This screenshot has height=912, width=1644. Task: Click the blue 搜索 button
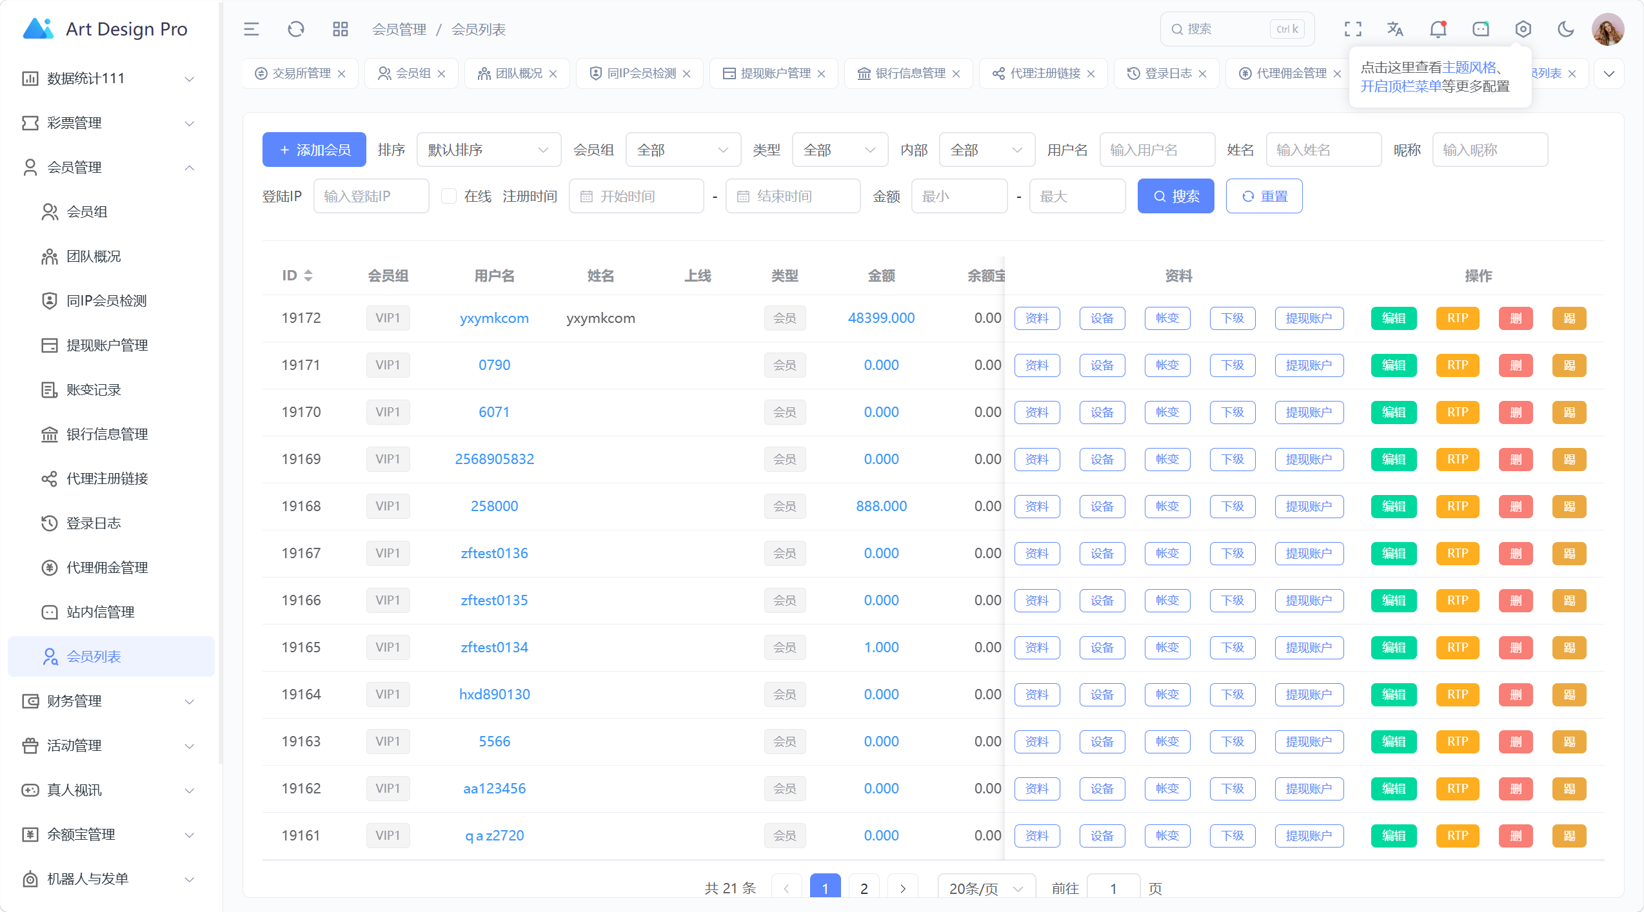coord(1176,196)
